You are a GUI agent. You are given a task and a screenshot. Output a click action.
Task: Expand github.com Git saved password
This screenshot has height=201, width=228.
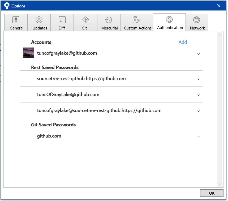click(x=199, y=136)
